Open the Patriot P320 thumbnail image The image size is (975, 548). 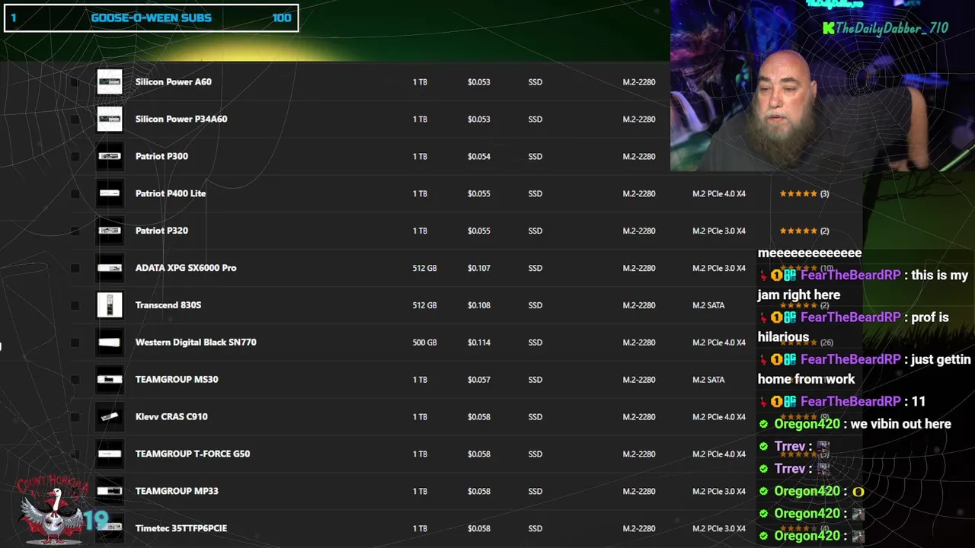[110, 231]
